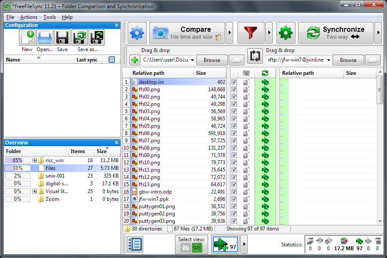Click the category icon for puttygen01.png row
The image size is (387, 258).
(x=246, y=206)
